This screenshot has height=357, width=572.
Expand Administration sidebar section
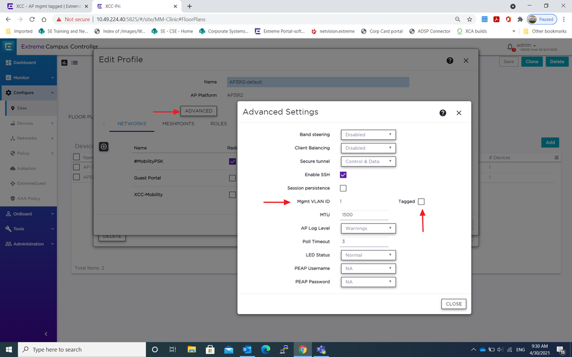[x=29, y=244]
